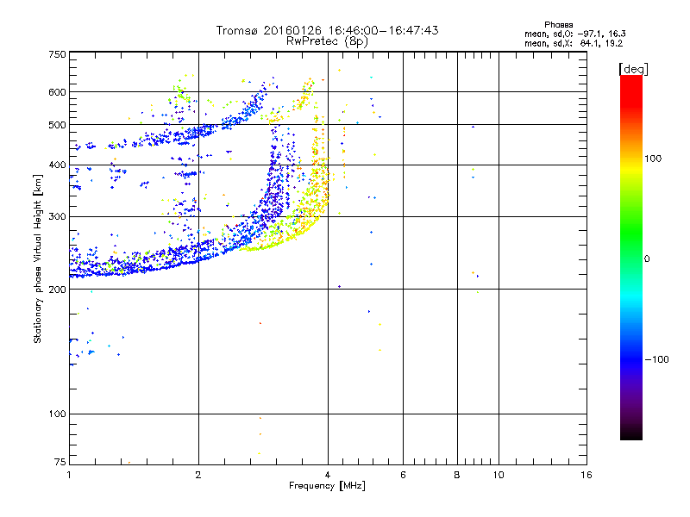The width and height of the screenshot is (690, 517).
Task: Click the '8' frequency axis tick label
Action: (457, 475)
